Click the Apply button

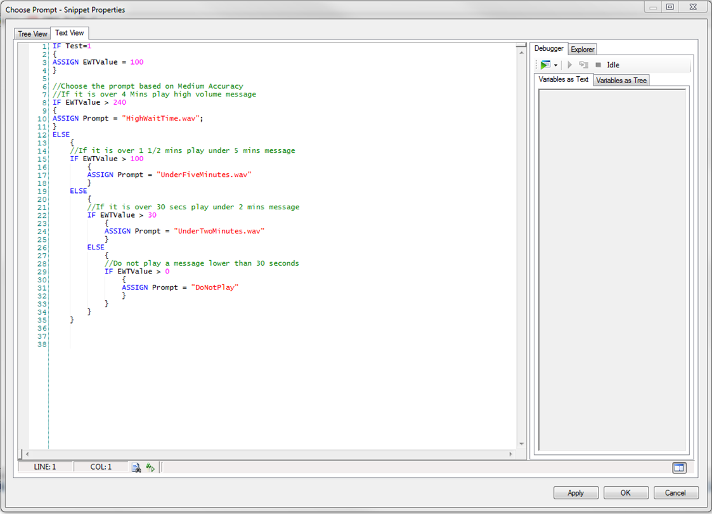[575, 493]
